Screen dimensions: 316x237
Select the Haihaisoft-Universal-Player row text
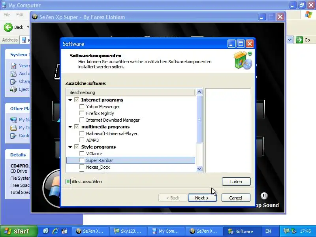pyautogui.click(x=112, y=134)
